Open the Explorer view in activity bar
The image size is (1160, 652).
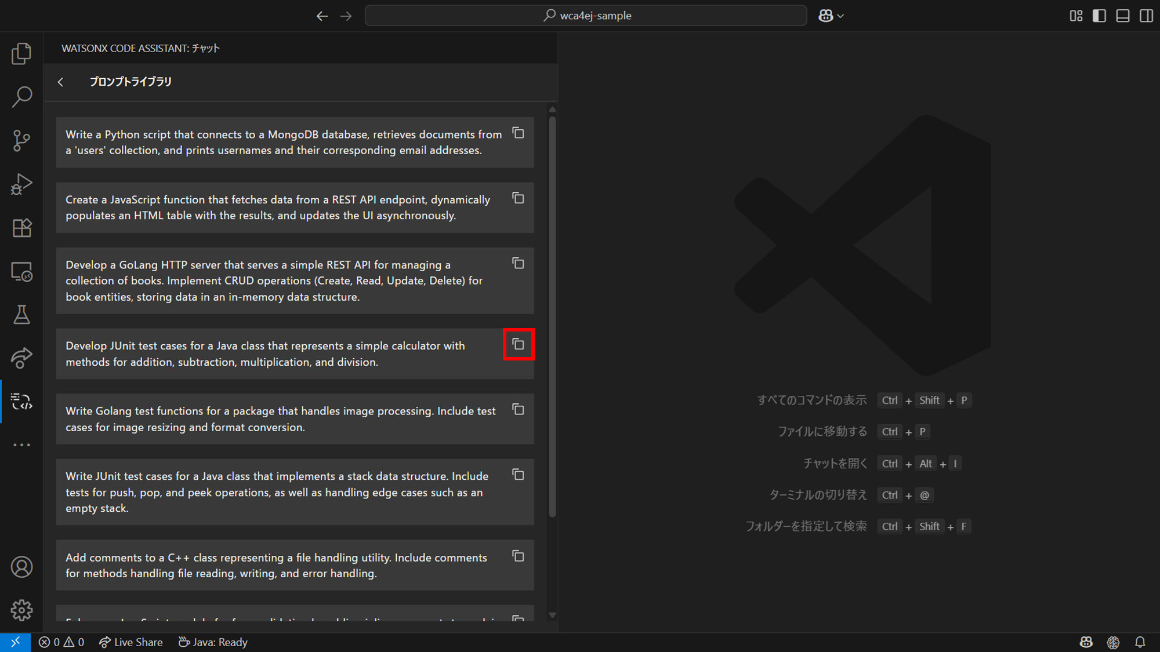(x=21, y=53)
